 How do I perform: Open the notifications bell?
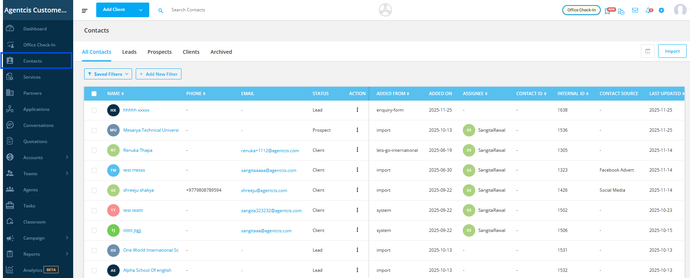pos(649,10)
